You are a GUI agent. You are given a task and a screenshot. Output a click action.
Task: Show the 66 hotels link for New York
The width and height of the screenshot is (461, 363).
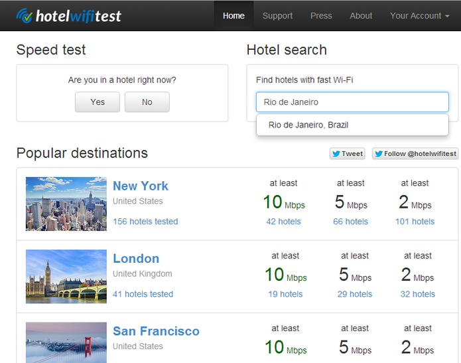point(350,221)
